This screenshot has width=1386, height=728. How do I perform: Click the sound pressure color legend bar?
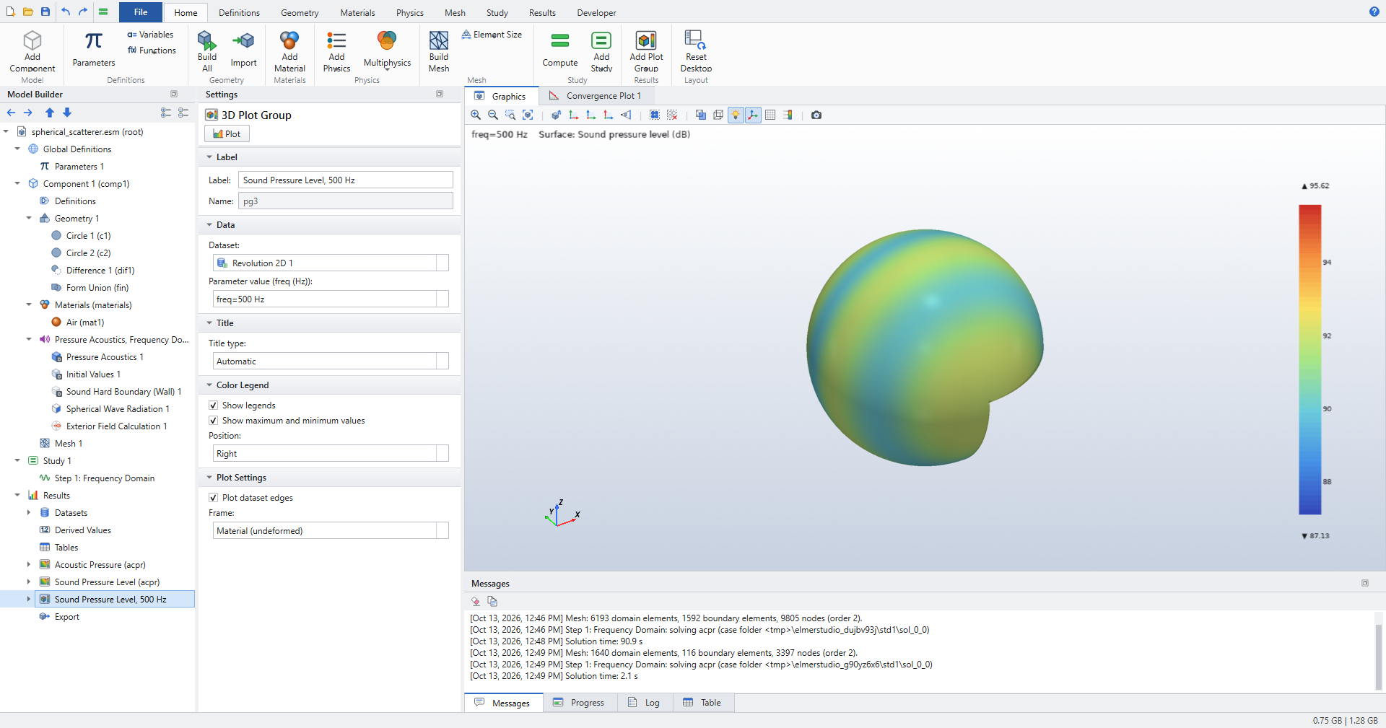[1309, 359]
